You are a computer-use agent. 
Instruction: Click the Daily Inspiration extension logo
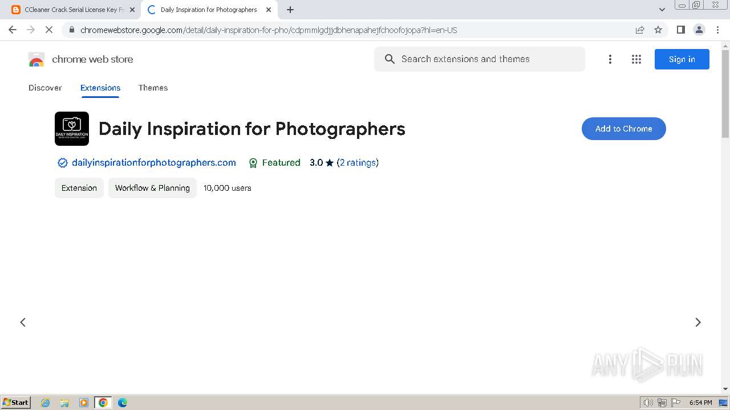pyautogui.click(x=72, y=129)
